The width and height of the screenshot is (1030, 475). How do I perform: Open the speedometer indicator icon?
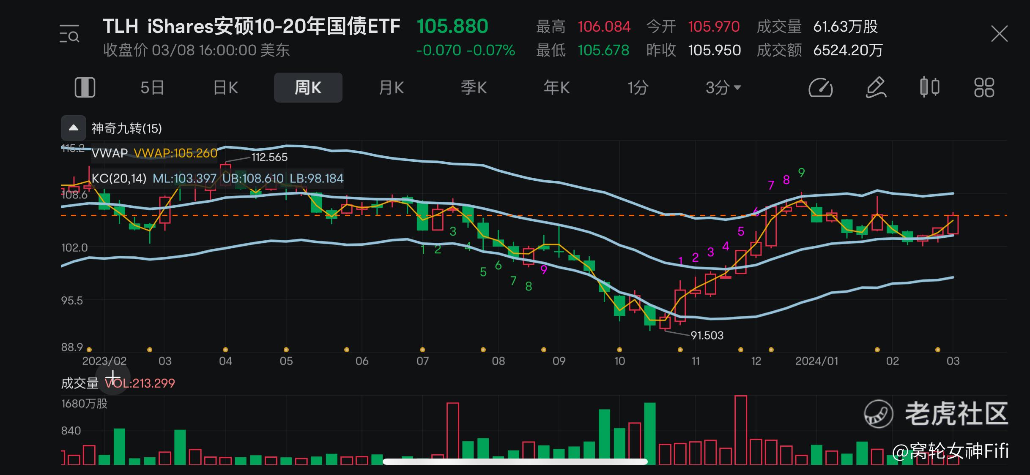tap(820, 88)
